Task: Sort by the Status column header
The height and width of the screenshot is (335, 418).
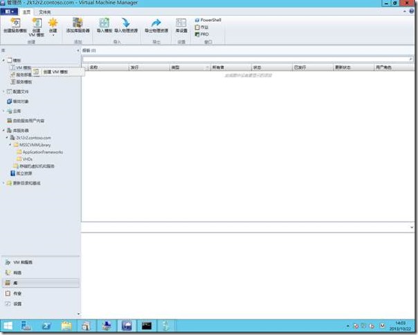Action: tap(272, 67)
